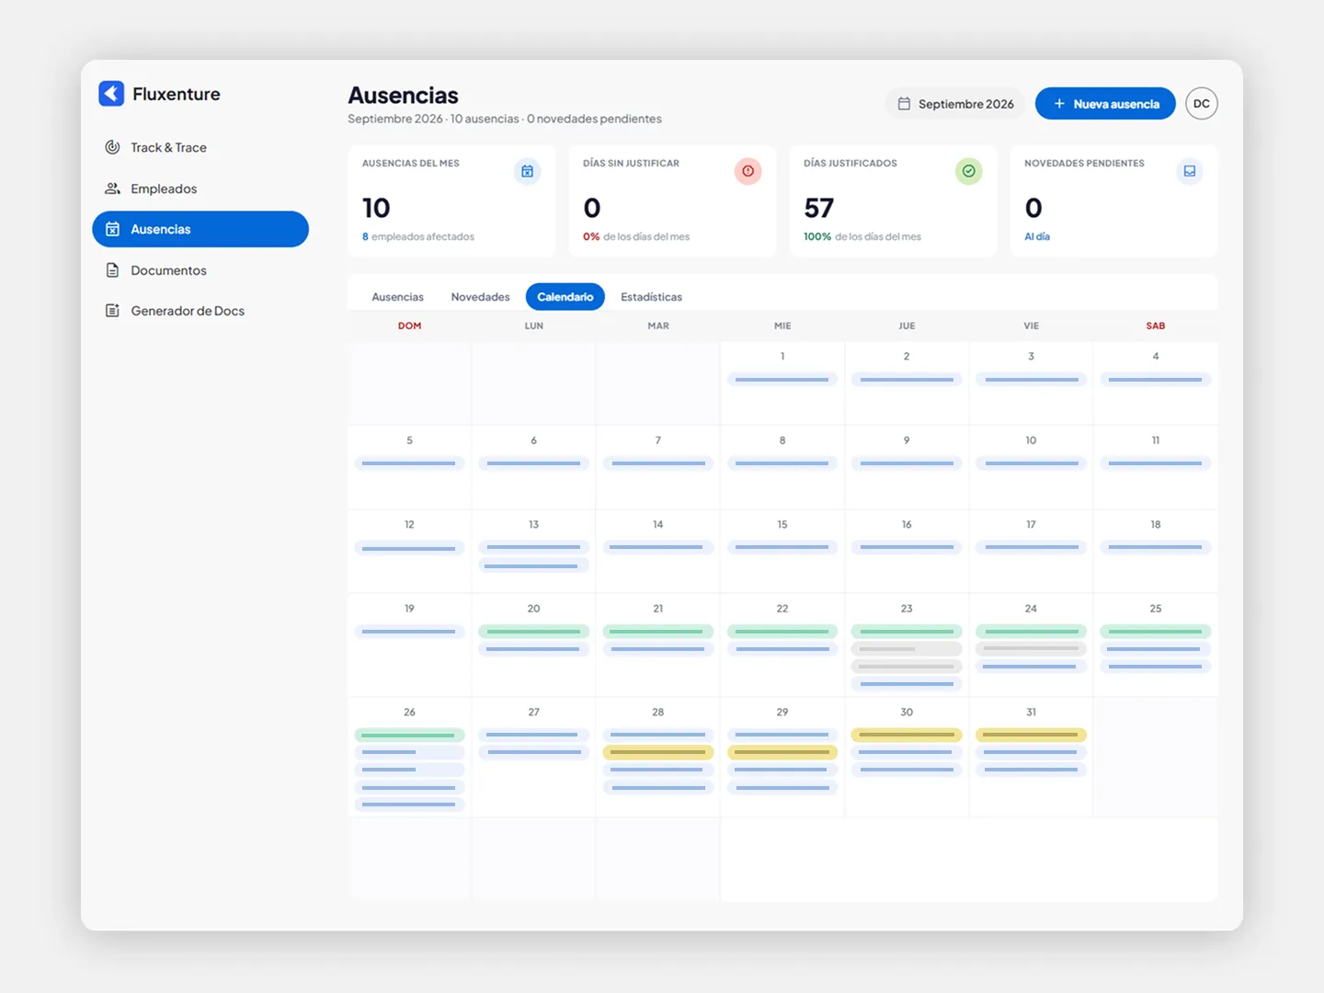Go to Track & Trace in sidebar
This screenshot has width=1324, height=993.
(x=200, y=147)
